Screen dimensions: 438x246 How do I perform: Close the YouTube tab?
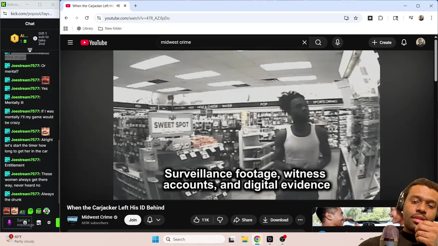pos(125,6)
